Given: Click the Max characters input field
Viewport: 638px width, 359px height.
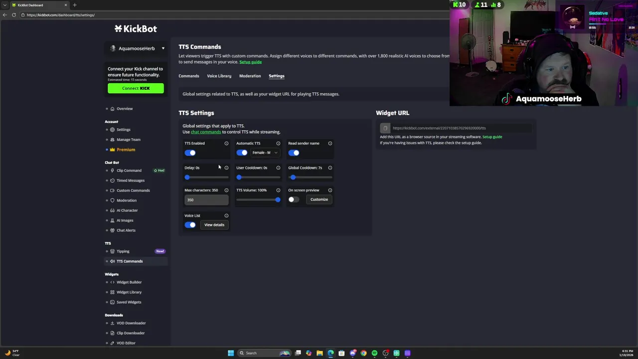Looking at the screenshot, I should click(x=206, y=200).
